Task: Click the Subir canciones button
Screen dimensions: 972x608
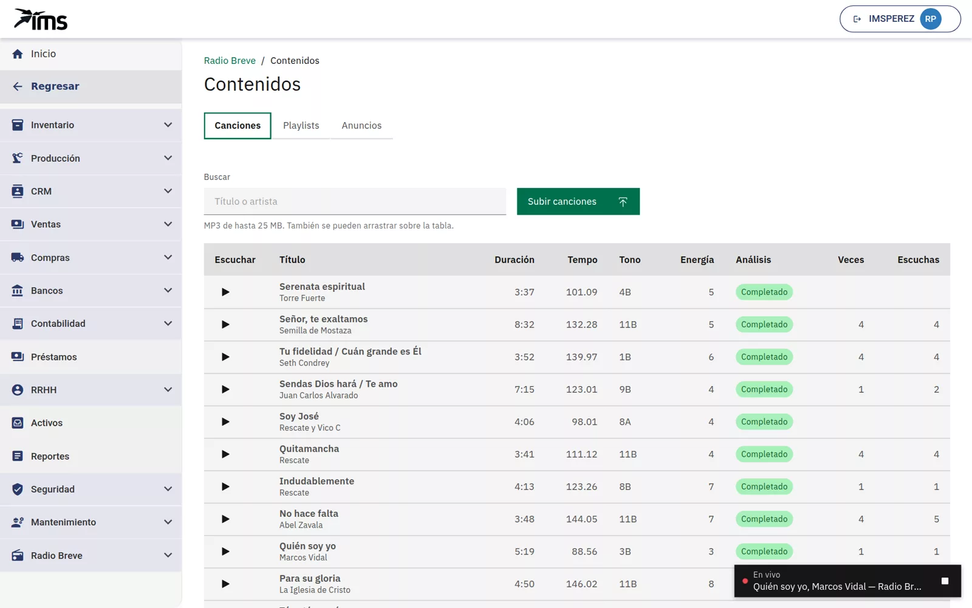Action: (x=578, y=201)
